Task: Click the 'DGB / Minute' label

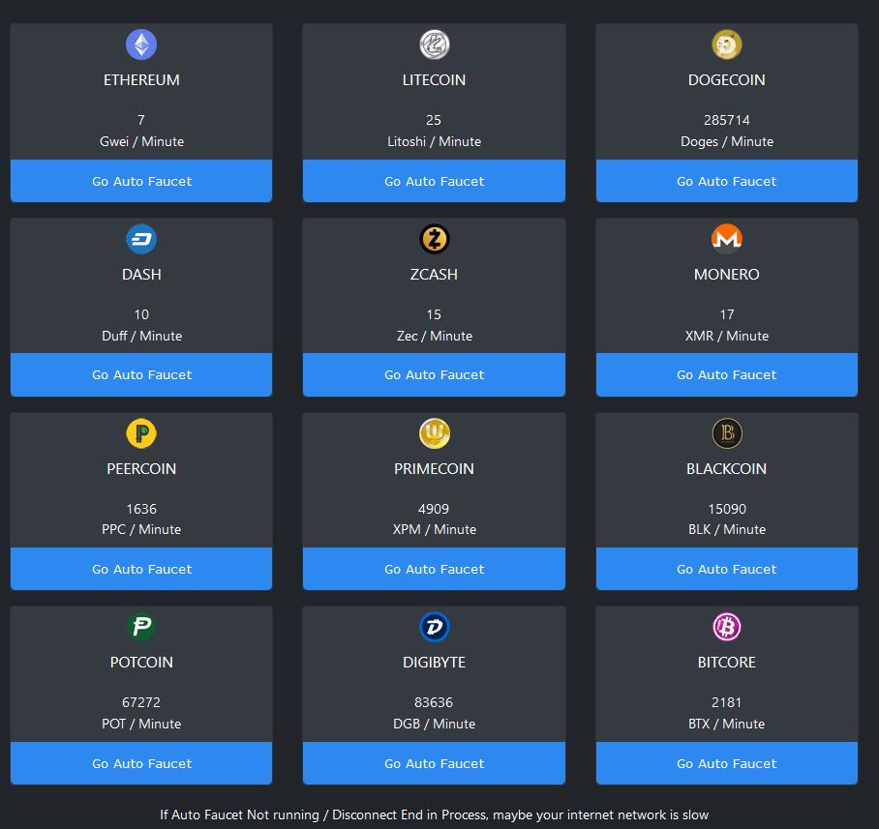Action: (434, 724)
